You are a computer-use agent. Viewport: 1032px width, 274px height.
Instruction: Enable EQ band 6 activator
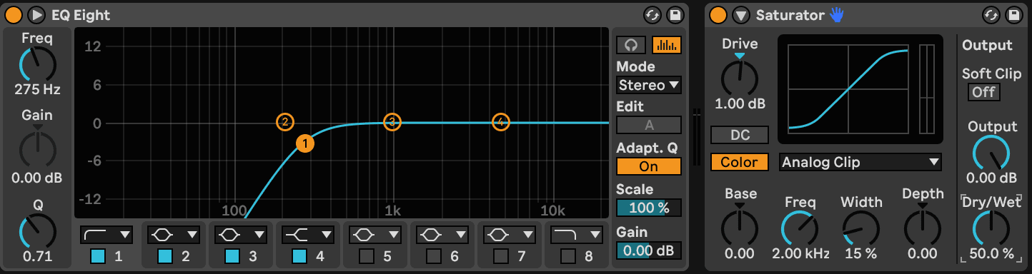pos(433,255)
